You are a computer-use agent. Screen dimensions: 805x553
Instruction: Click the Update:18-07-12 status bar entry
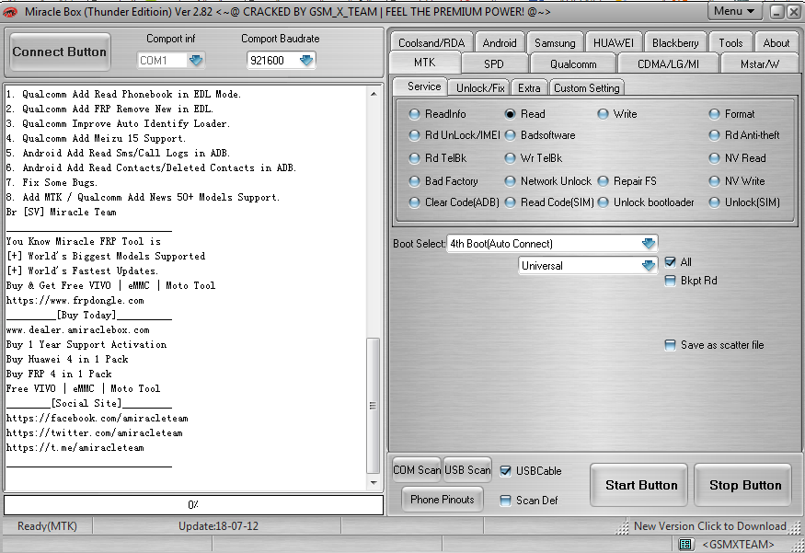218,526
